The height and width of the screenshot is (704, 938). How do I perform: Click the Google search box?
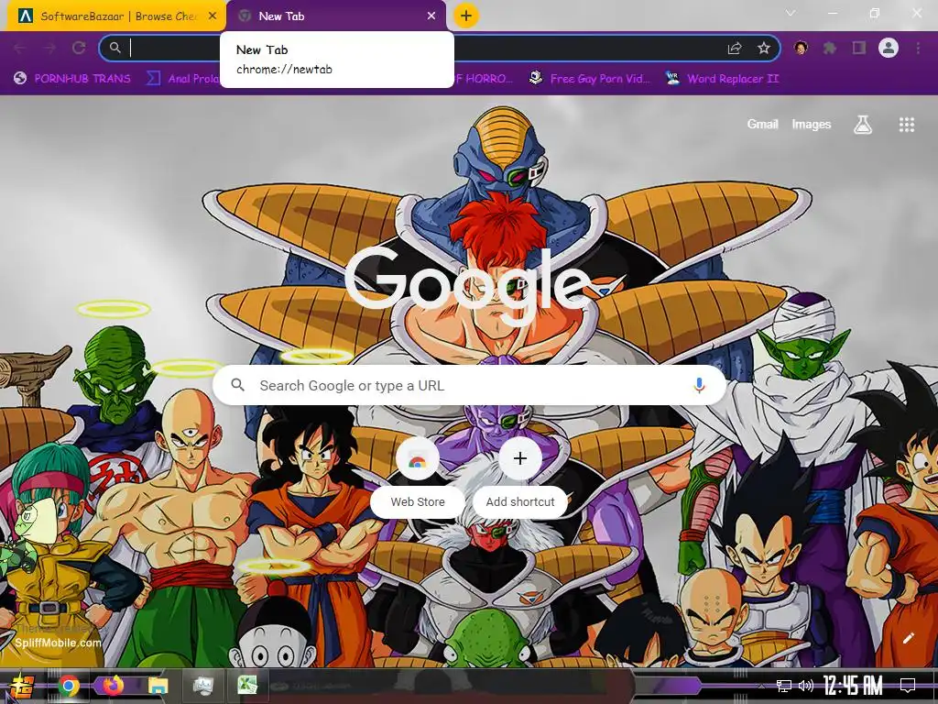click(470, 386)
